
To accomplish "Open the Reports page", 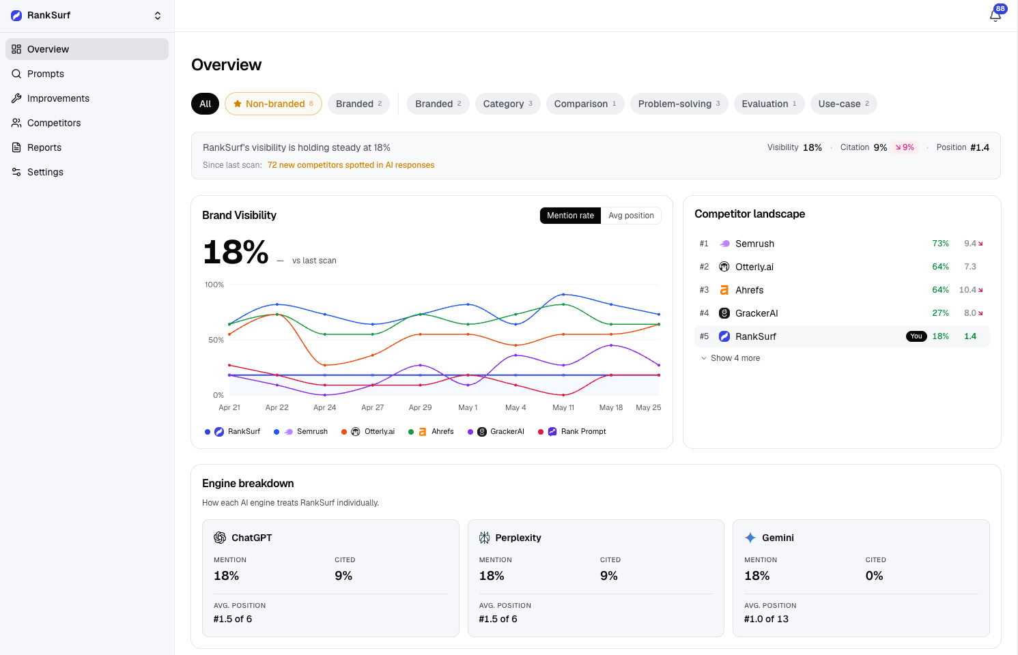I will pyautogui.click(x=87, y=147).
